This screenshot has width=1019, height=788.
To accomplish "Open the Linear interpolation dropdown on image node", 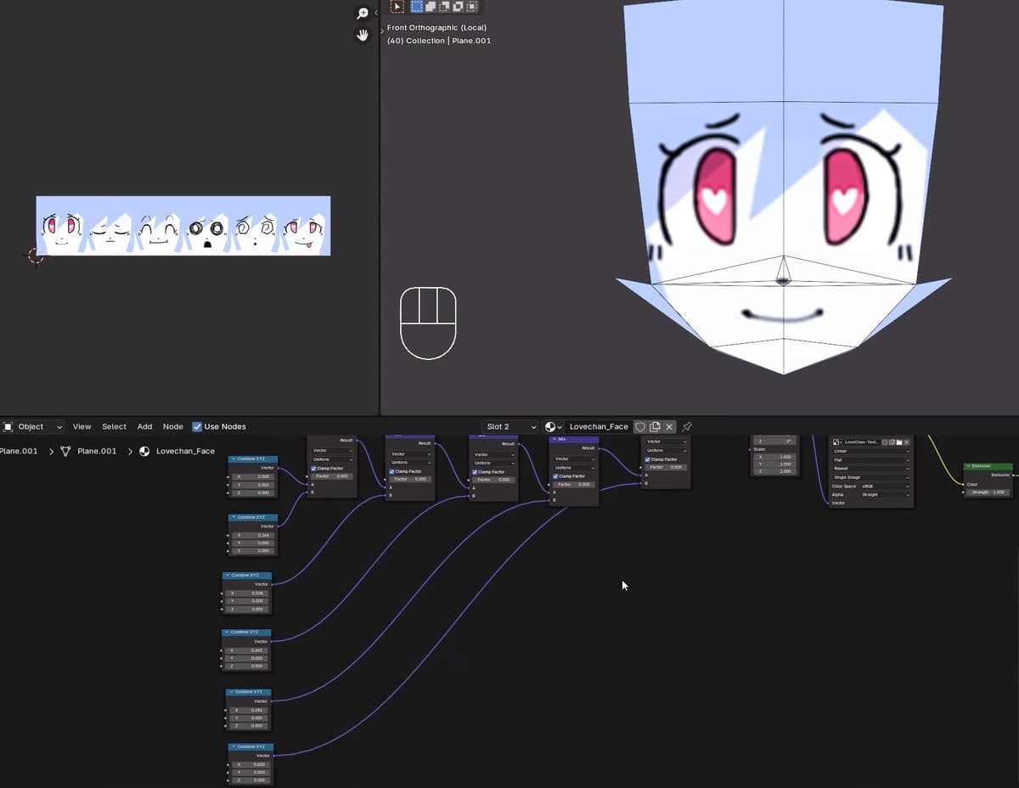I will point(870,451).
